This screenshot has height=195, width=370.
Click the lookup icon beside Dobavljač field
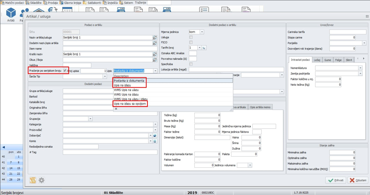(155, 136)
